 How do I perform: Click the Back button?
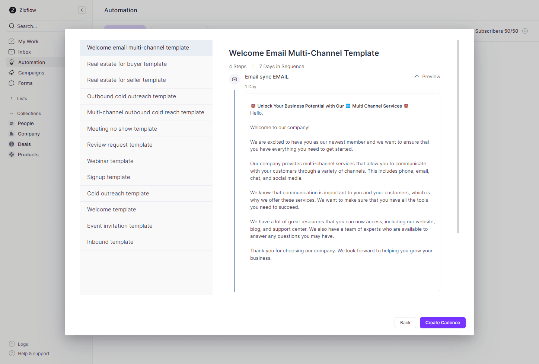pyautogui.click(x=405, y=323)
